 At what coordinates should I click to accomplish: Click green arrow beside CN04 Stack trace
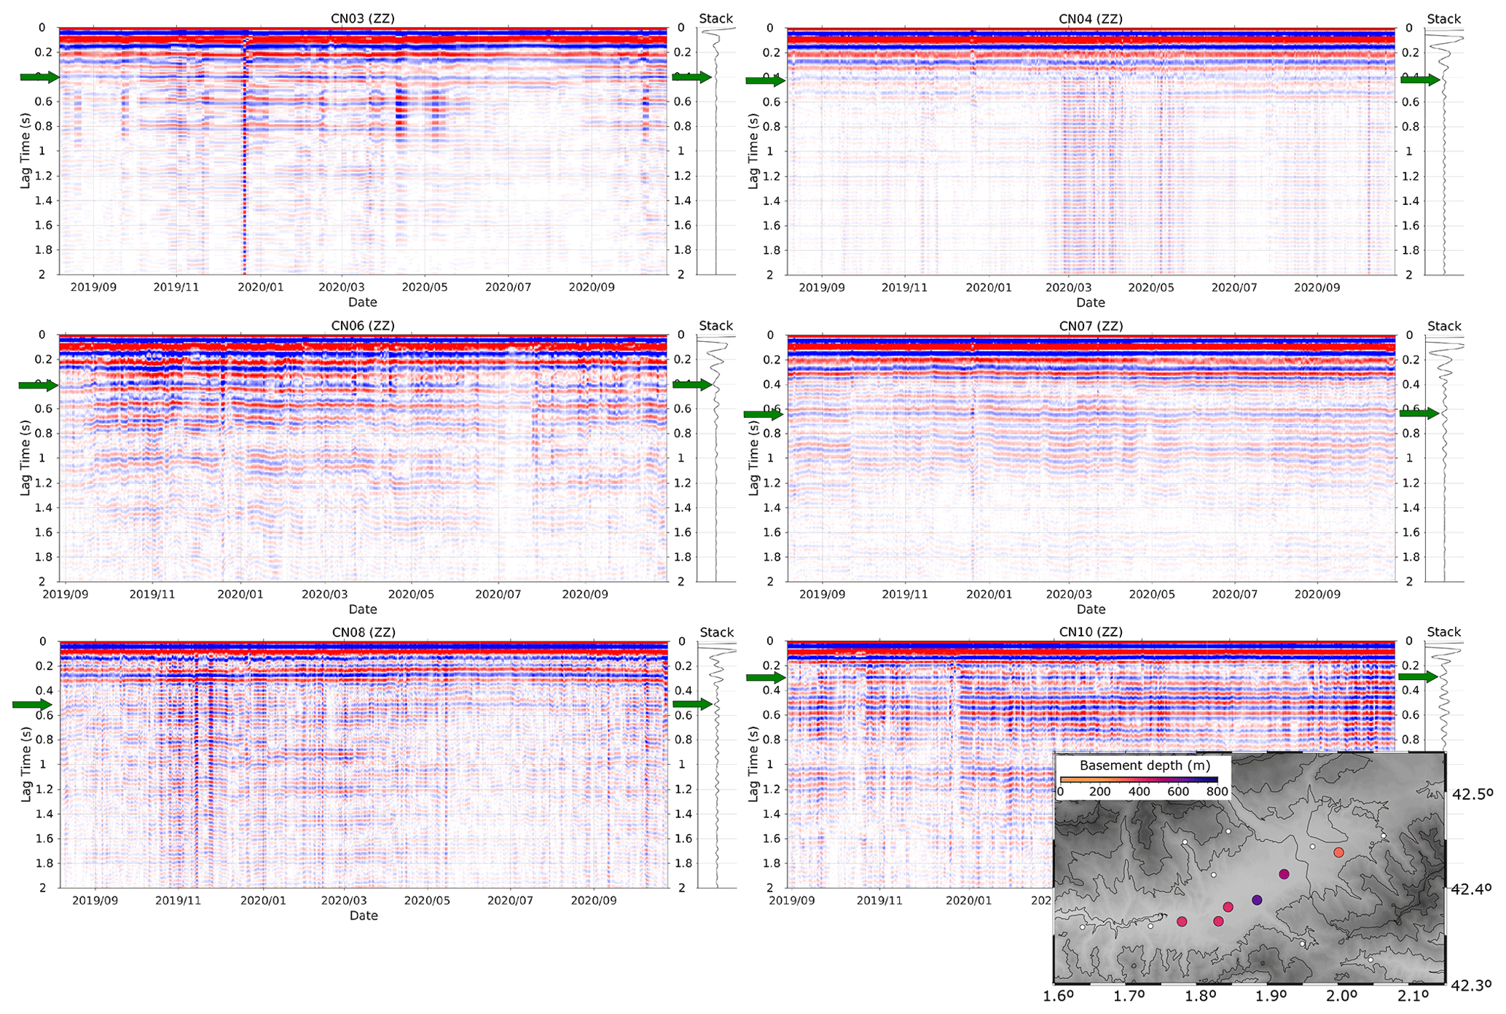pyautogui.click(x=1419, y=80)
